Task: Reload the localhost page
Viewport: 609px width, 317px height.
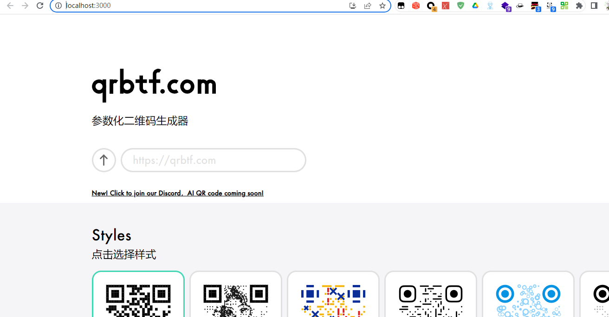Action: click(40, 6)
